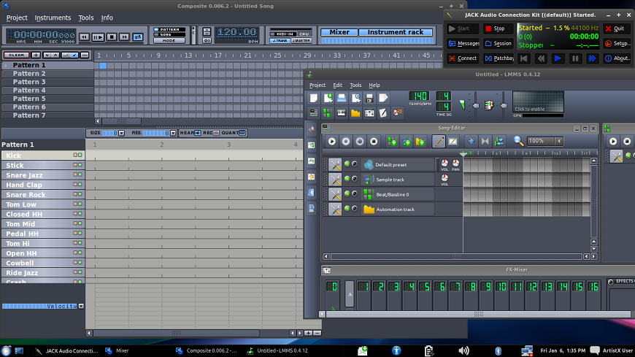Click the Instrument rack button
This screenshot has width=635, height=357.
395,32
